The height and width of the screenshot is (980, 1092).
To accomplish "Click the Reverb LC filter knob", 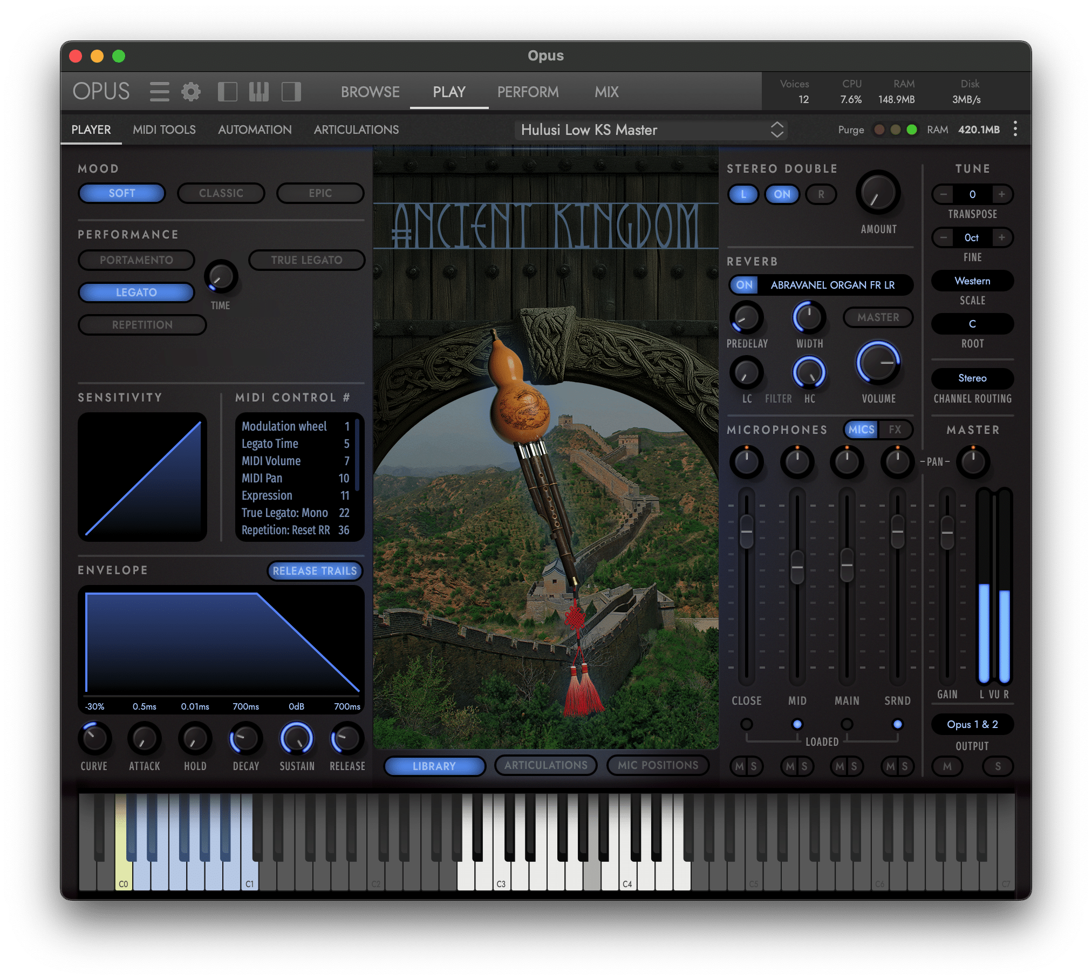I will pos(746,372).
